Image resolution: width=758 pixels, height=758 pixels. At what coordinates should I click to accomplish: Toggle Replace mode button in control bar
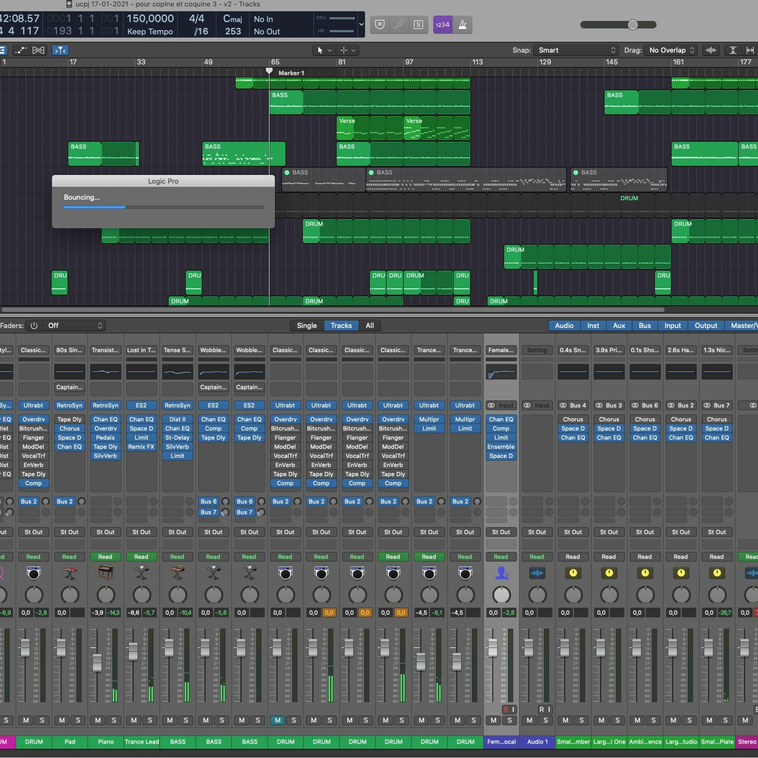tap(380, 25)
